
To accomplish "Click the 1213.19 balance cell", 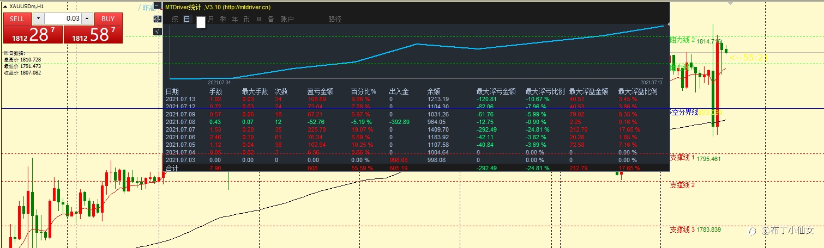I will click(x=438, y=100).
